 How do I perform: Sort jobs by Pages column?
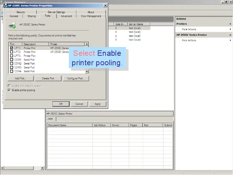tap(136, 125)
